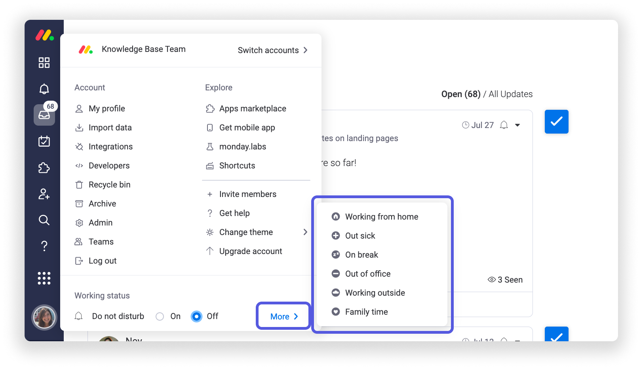This screenshot has width=641, height=369.
Task: Open the workspaces grid icon in sidebar
Action: (x=44, y=63)
